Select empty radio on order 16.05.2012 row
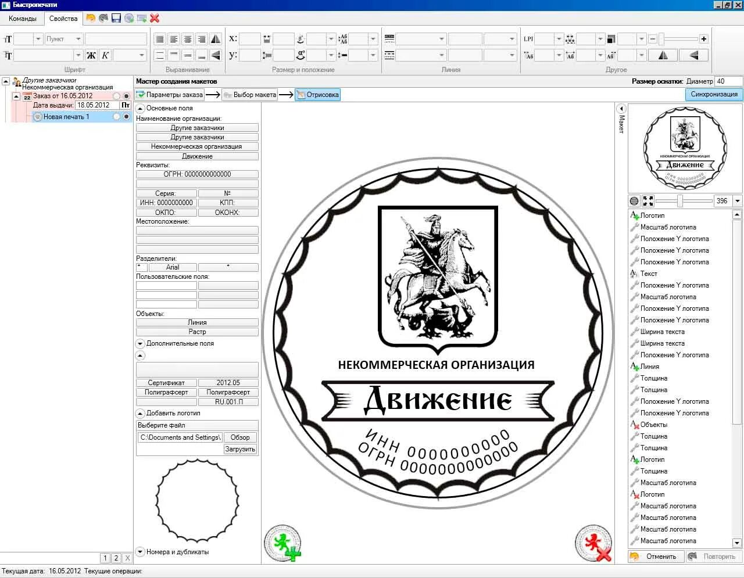 point(117,96)
